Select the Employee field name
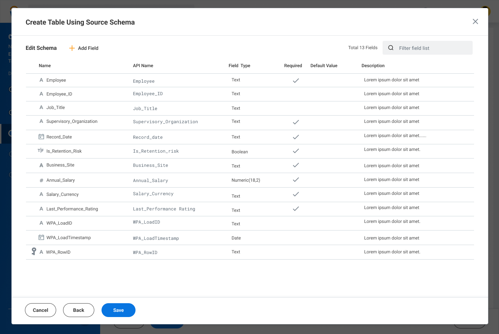 click(x=56, y=80)
